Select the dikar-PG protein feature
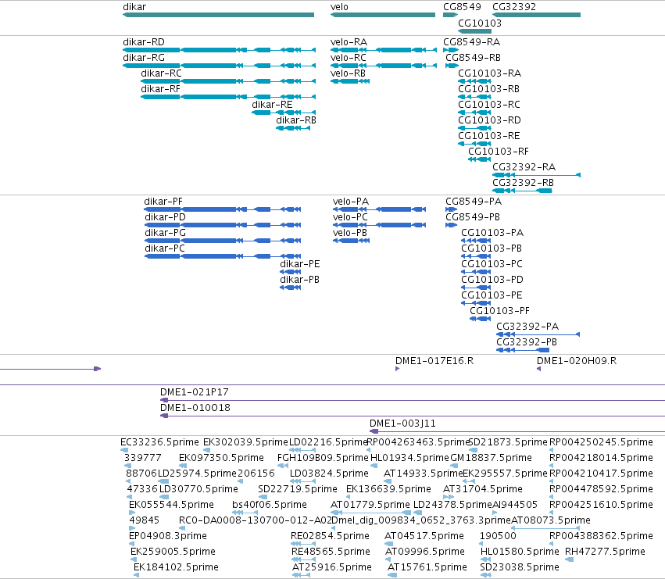 (223, 241)
